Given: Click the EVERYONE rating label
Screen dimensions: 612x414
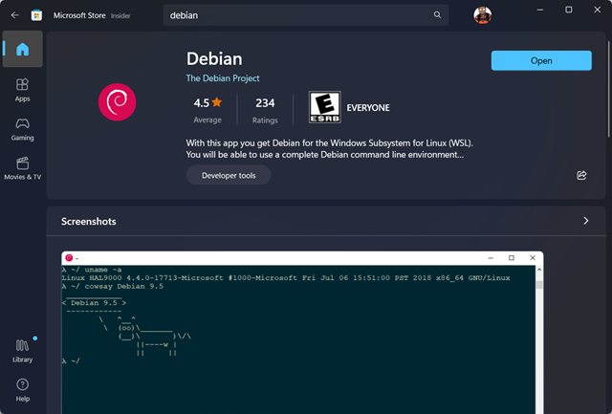Looking at the screenshot, I should 368,108.
